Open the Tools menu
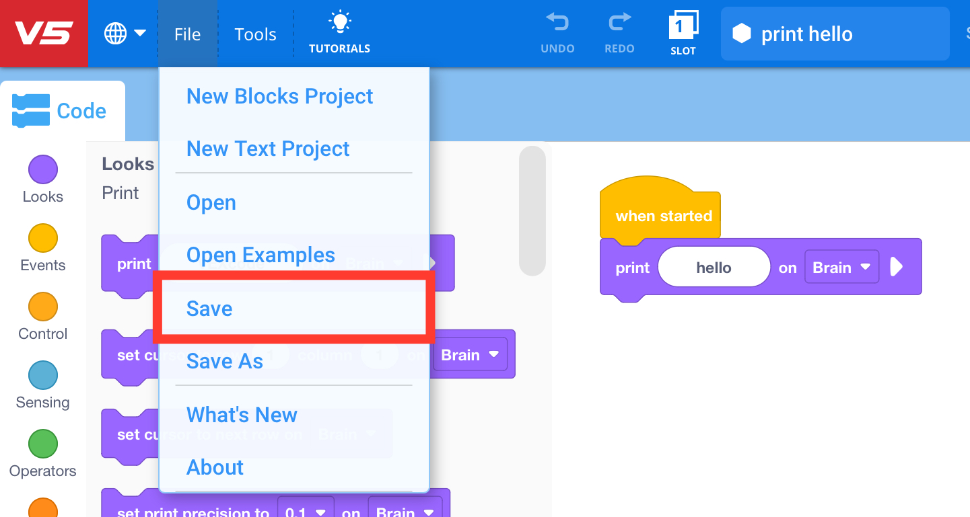The width and height of the screenshot is (970, 517). coord(255,34)
